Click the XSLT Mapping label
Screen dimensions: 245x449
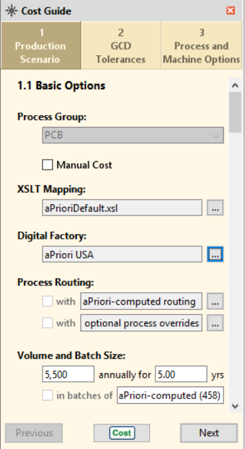(x=52, y=190)
